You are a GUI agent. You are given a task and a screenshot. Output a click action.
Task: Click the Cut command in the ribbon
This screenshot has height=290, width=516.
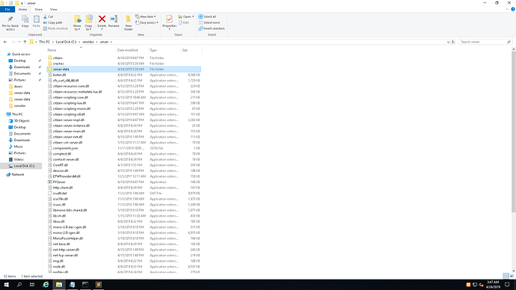click(x=49, y=16)
